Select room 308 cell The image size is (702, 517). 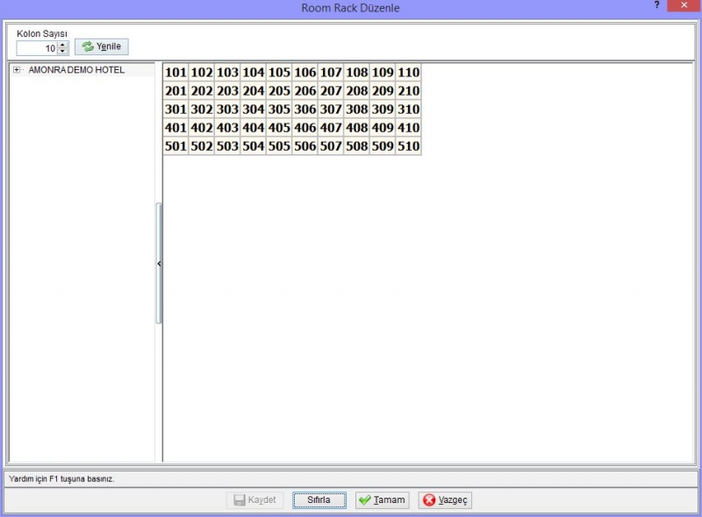tap(357, 110)
